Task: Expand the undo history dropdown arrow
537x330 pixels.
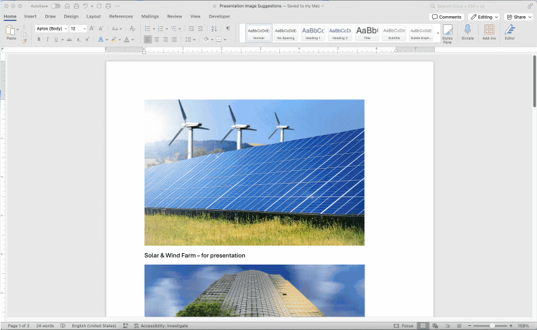Action: coord(92,6)
